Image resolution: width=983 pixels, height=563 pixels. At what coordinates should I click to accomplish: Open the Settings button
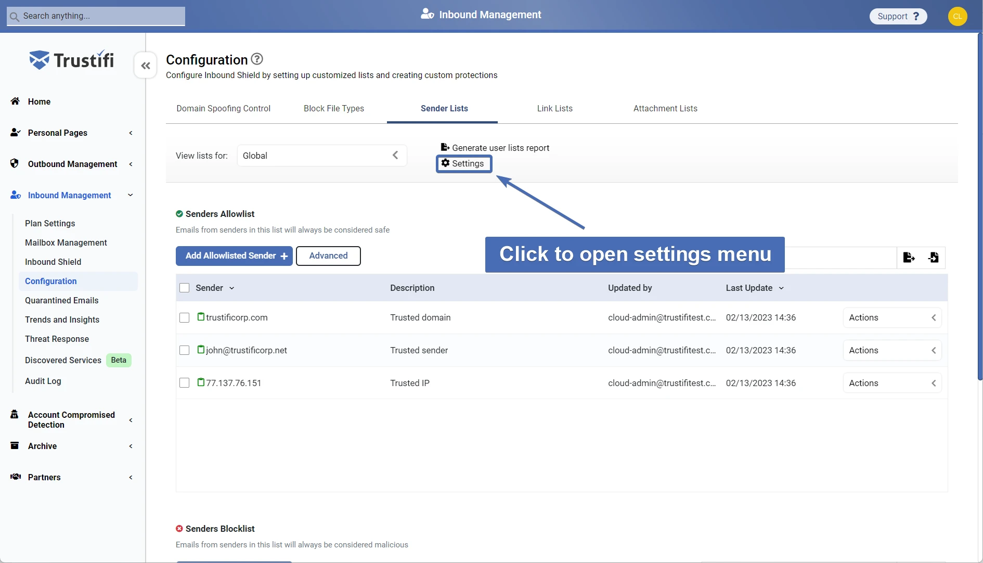[x=463, y=163]
